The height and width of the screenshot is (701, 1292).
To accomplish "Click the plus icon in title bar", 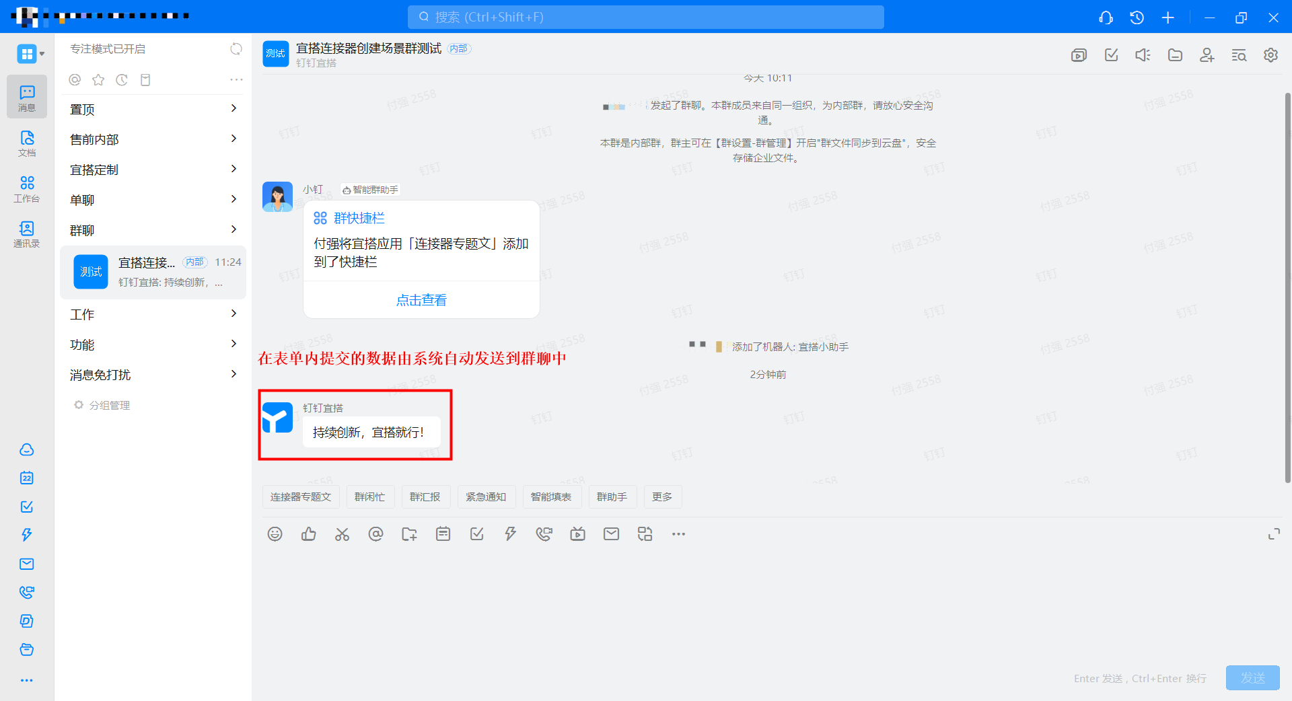I will pyautogui.click(x=1168, y=17).
